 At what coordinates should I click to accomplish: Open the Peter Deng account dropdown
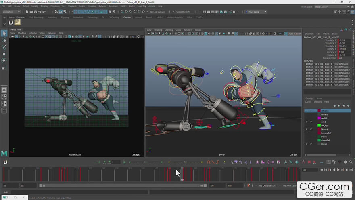pos(256,12)
